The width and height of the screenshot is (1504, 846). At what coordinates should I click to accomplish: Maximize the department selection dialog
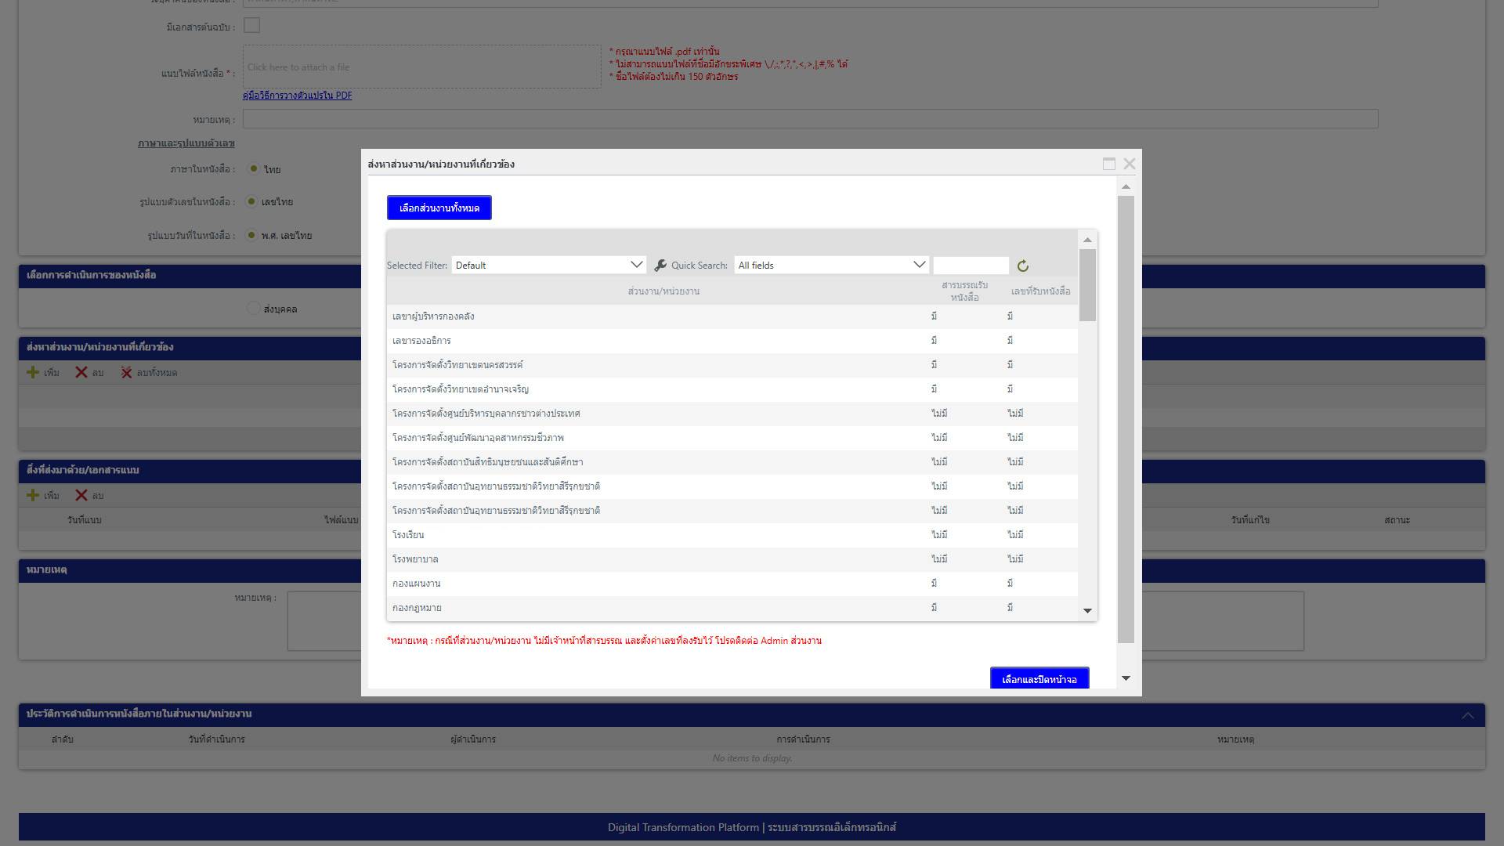[x=1108, y=164]
